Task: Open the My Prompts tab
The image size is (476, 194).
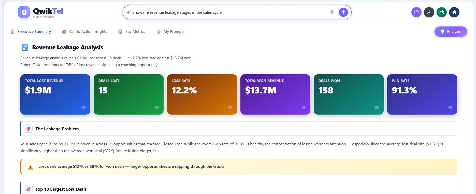Action: 171,32
